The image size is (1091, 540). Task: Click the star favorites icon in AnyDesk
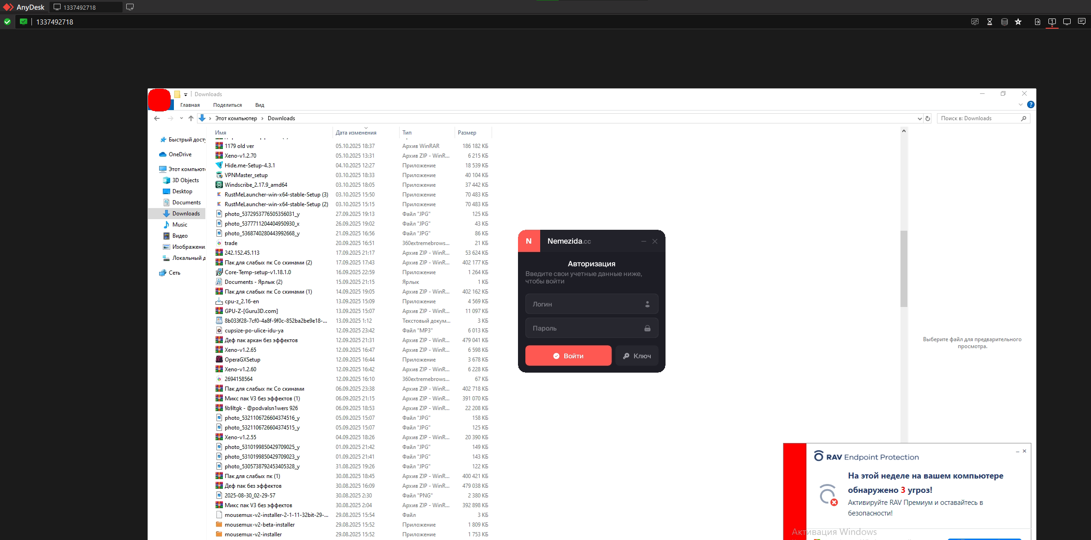pyautogui.click(x=1018, y=22)
